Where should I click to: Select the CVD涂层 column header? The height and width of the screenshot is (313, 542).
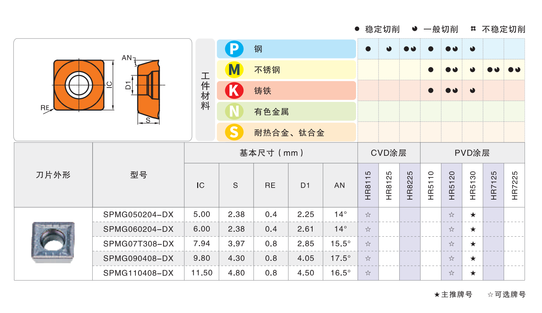388,153
